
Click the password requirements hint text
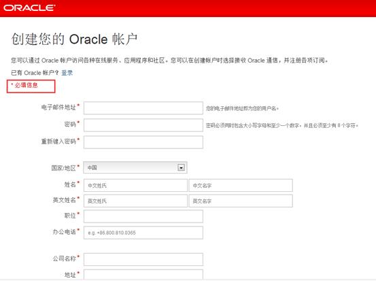pos(282,125)
